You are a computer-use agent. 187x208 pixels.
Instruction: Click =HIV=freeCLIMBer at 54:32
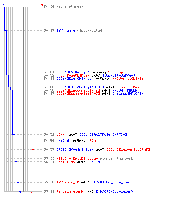pyautogui.click(x=73, y=75)
